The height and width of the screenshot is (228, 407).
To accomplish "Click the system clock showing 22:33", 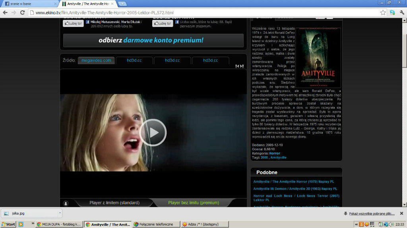I will (x=399, y=224).
